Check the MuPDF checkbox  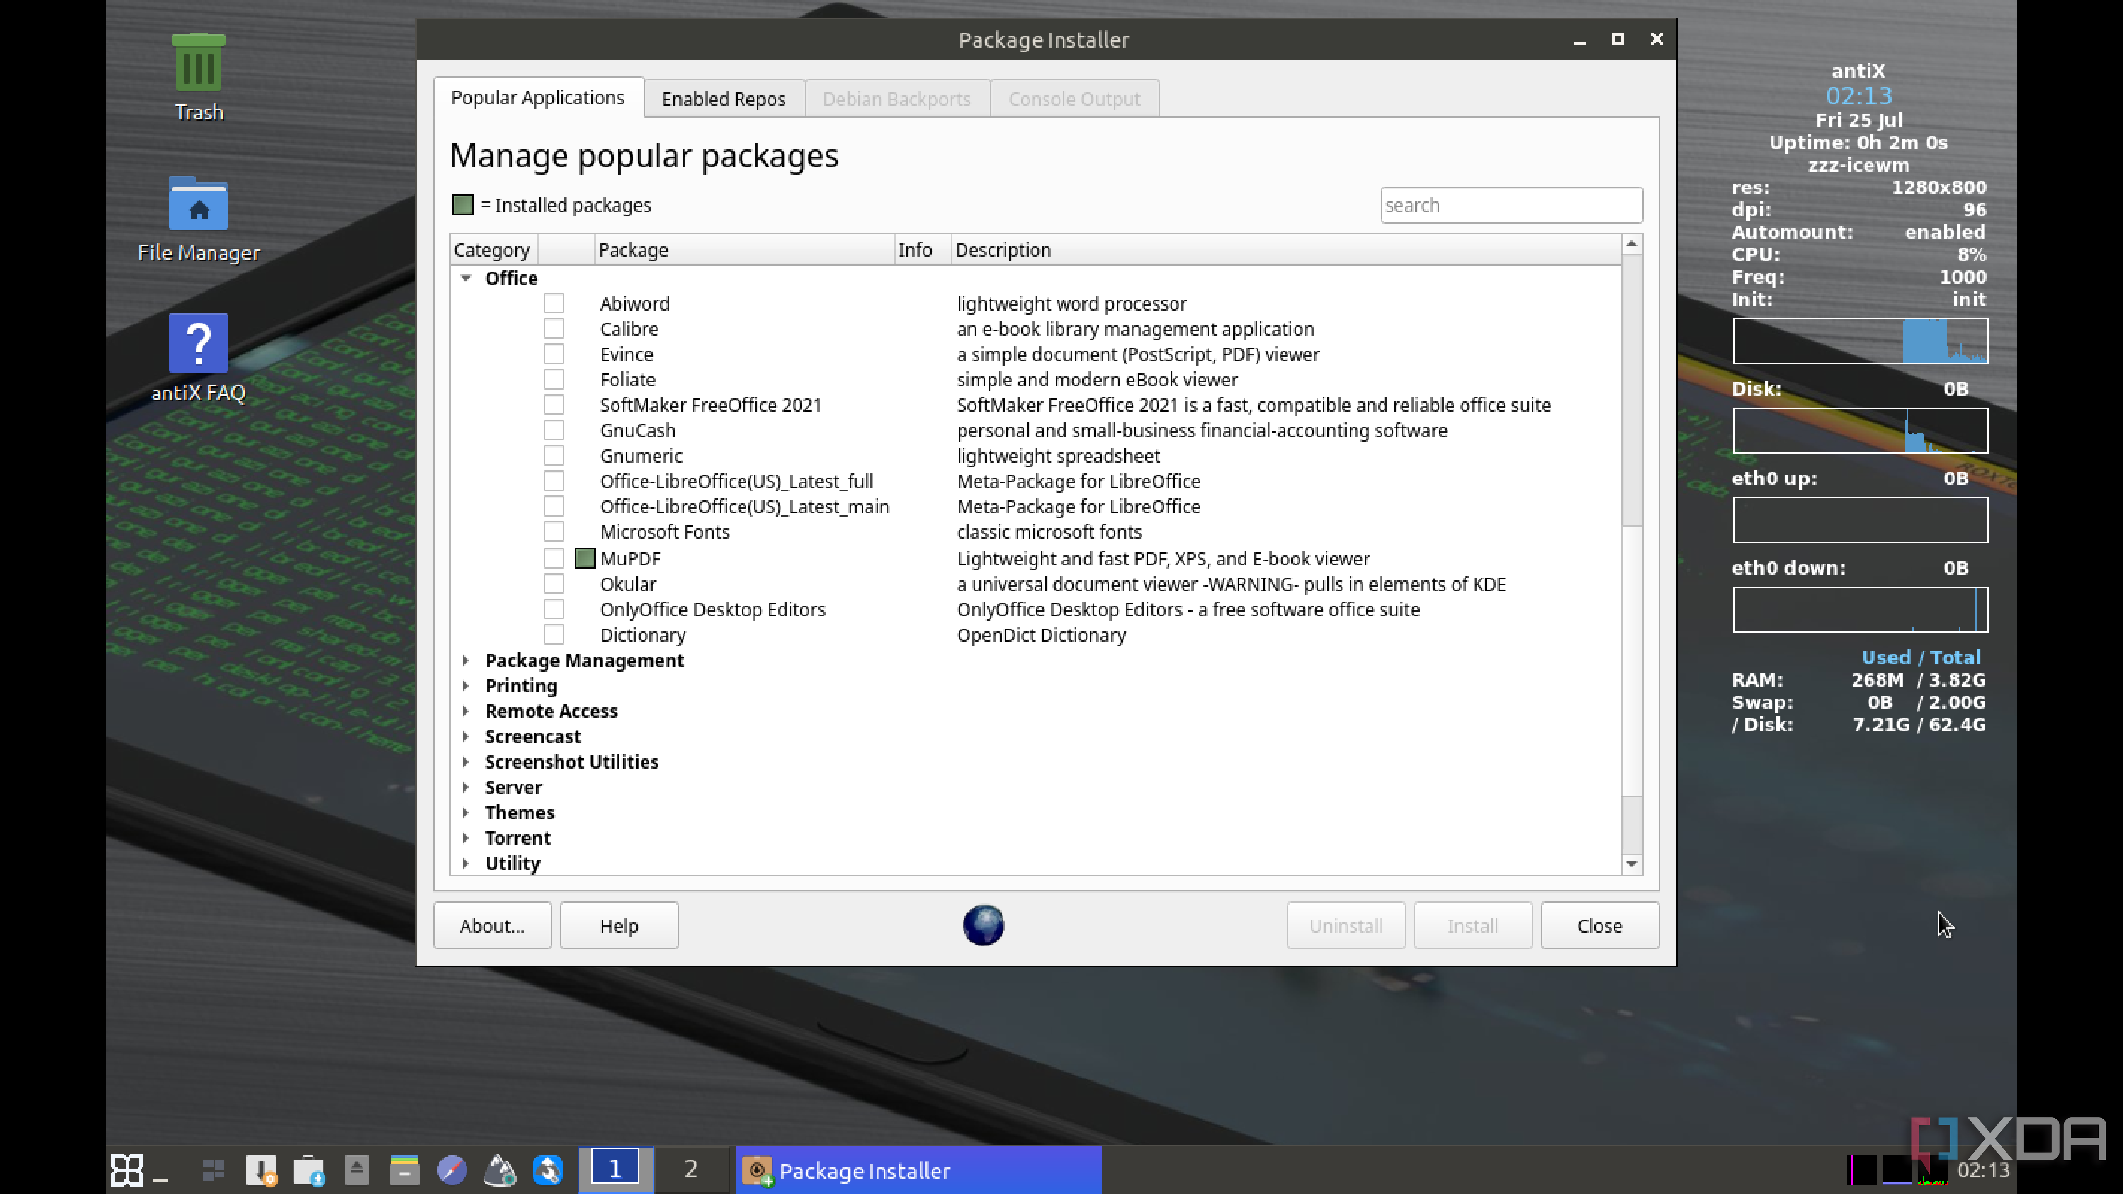coord(554,558)
